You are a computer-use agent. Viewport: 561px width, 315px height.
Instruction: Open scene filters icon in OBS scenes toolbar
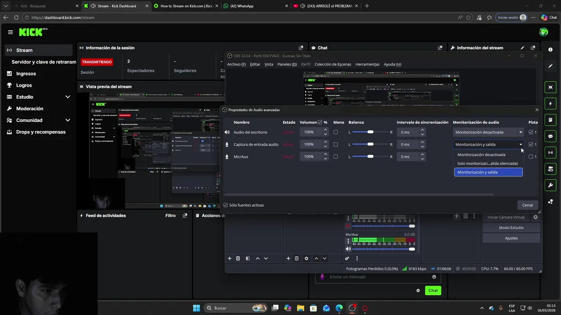(248, 259)
